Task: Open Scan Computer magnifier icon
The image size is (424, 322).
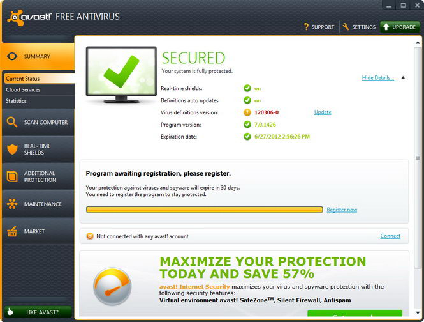Action: click(x=12, y=122)
